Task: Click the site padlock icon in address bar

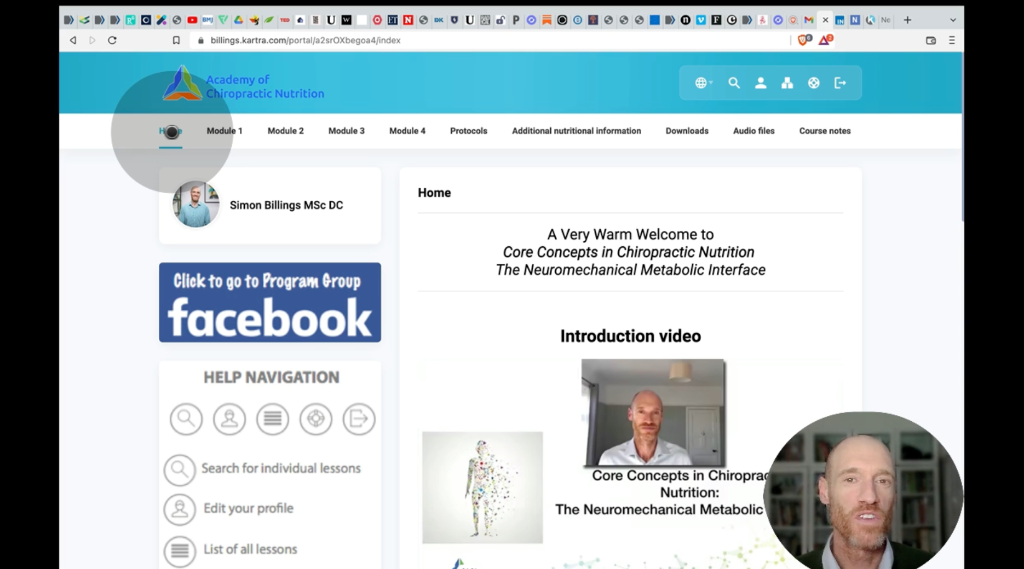Action: pyautogui.click(x=201, y=40)
